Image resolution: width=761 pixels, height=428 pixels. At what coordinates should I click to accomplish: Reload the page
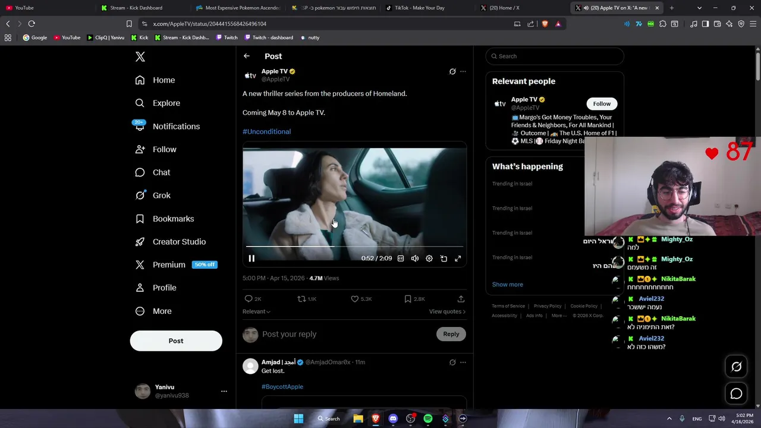(32, 24)
